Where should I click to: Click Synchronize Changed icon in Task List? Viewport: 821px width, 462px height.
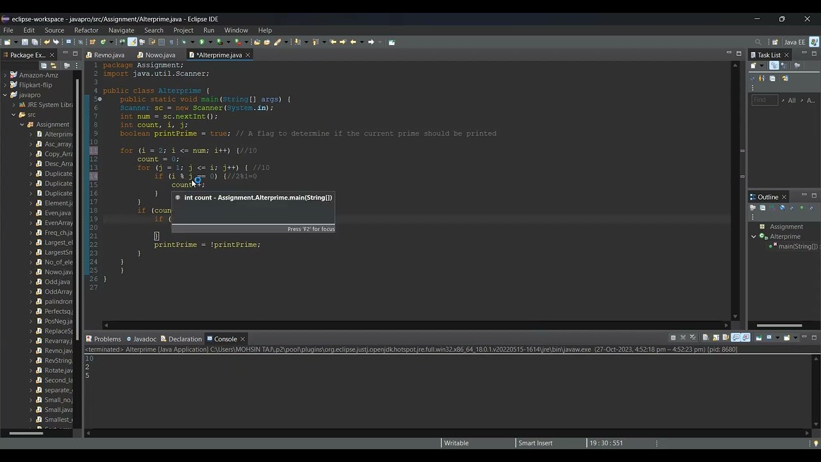pos(784,78)
